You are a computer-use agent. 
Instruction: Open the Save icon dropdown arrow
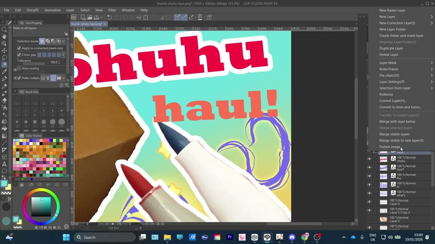pyautogui.click(x=102, y=17)
